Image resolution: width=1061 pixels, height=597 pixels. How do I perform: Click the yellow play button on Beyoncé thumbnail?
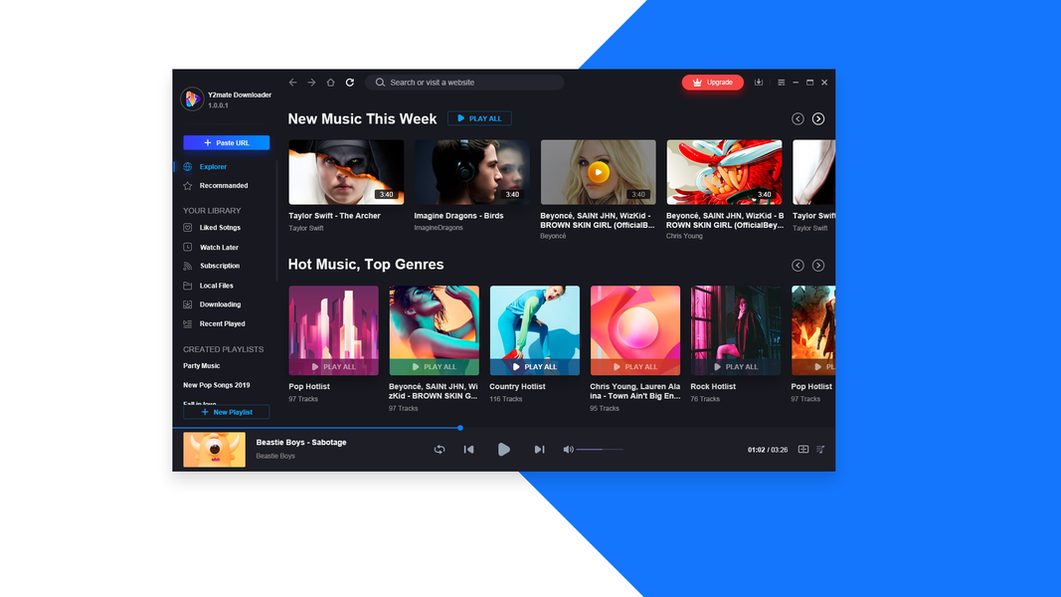coord(599,172)
